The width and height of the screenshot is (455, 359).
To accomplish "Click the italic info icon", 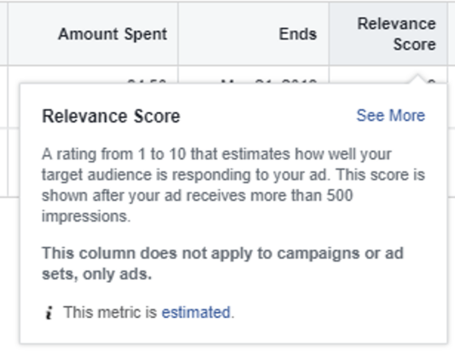I will [x=49, y=313].
